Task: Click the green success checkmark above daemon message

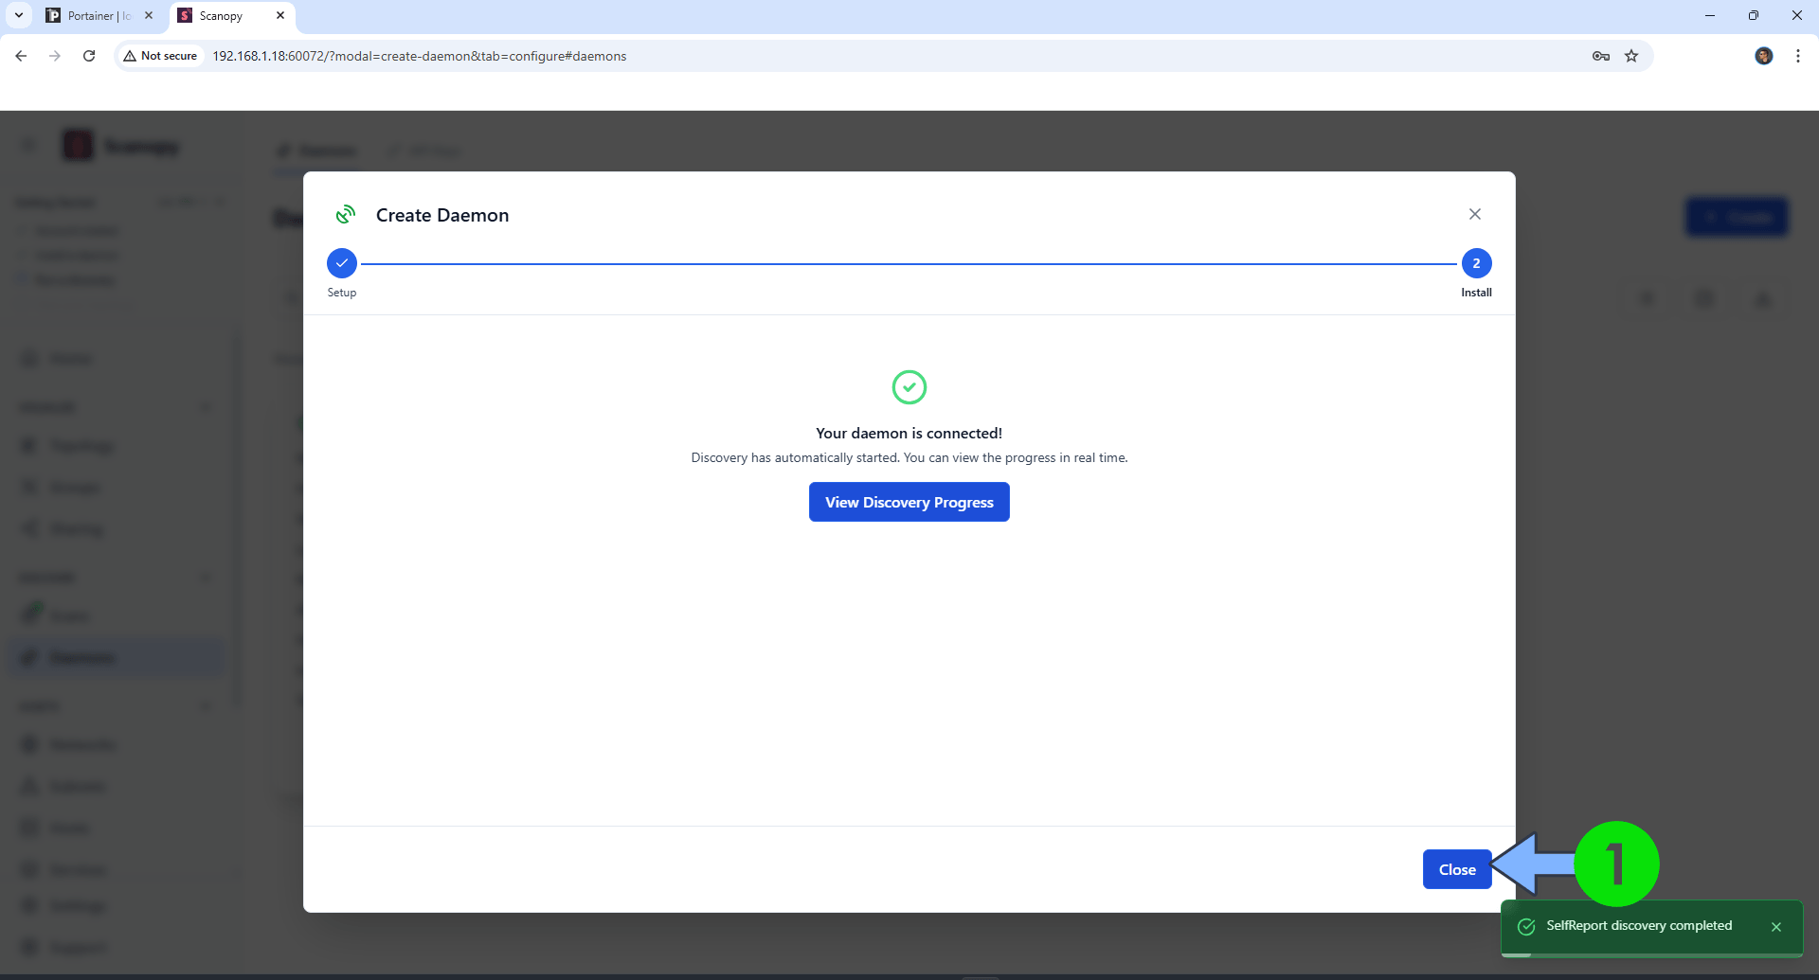Action: (909, 387)
